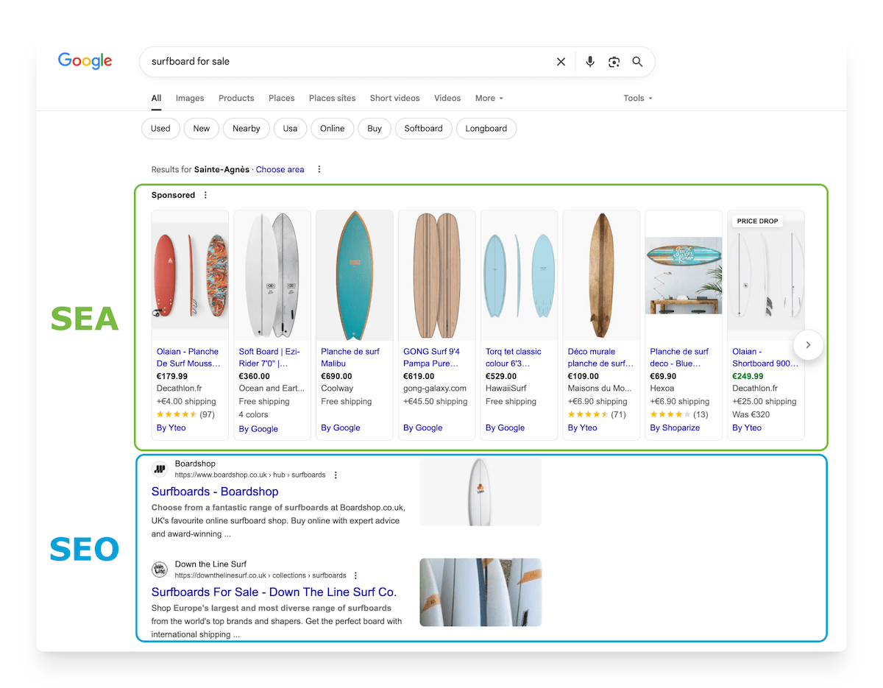883x688 pixels.
Task: Open Torq tet classic colour listing
Action: [514, 357]
